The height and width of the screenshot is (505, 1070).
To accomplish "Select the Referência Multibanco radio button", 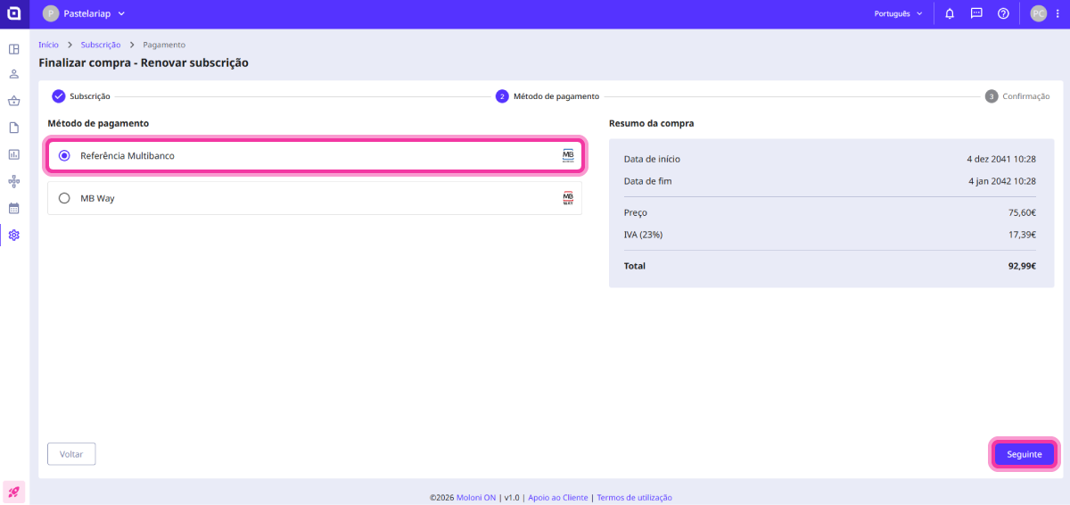I will point(64,155).
